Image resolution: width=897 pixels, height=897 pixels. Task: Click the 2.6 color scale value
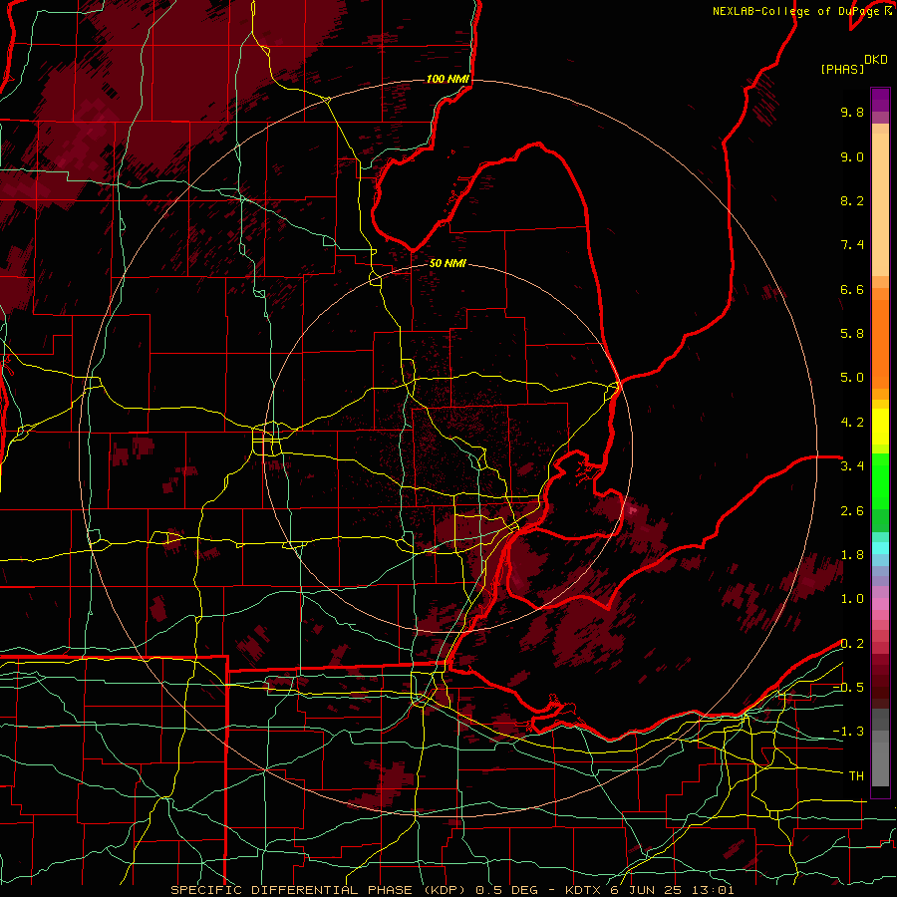852,511
